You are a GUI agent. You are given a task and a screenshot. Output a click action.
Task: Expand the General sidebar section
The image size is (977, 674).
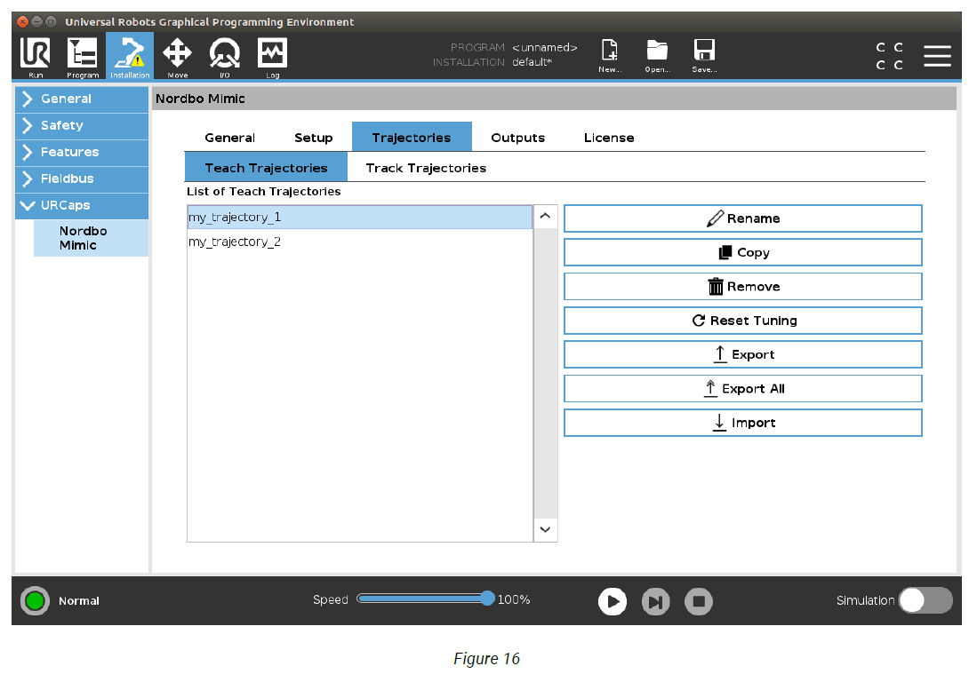tap(82, 99)
